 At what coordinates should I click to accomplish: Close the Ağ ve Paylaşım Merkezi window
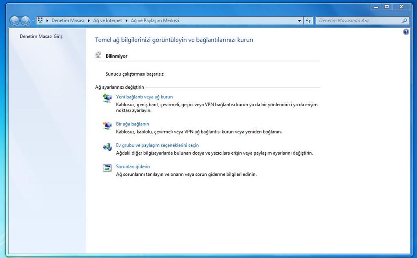tap(401, 7)
